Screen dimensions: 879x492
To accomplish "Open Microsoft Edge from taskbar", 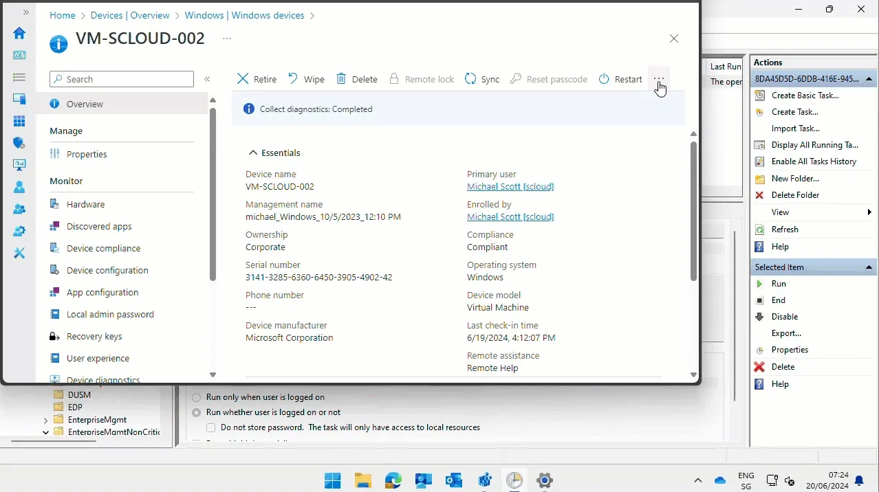I will (x=393, y=480).
